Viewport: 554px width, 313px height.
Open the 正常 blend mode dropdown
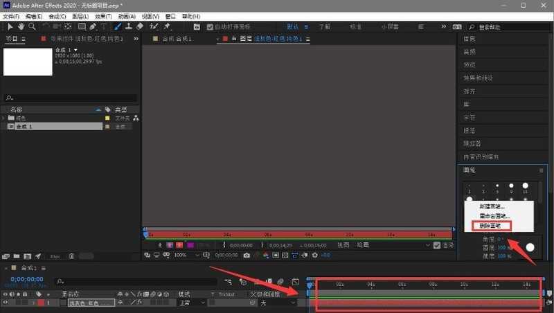192,303
